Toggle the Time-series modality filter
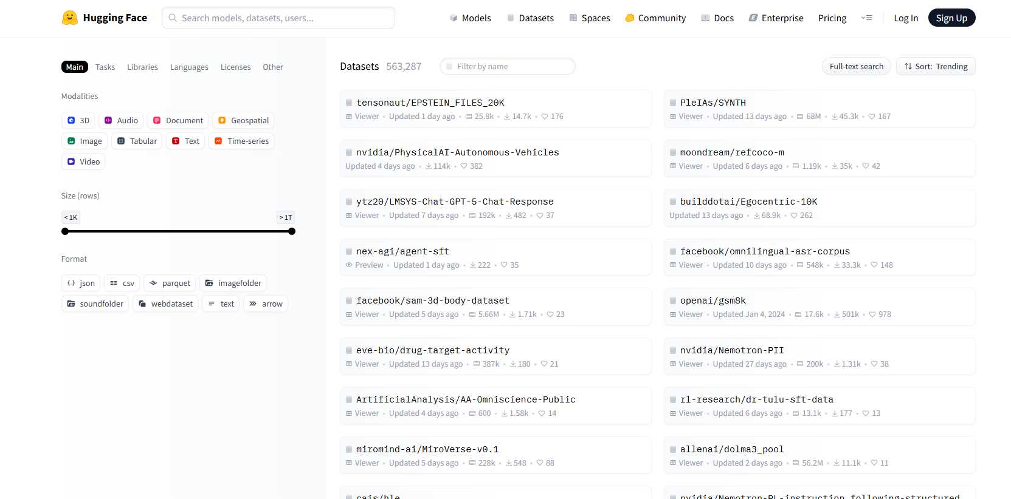This screenshot has width=1011, height=499. coord(241,141)
